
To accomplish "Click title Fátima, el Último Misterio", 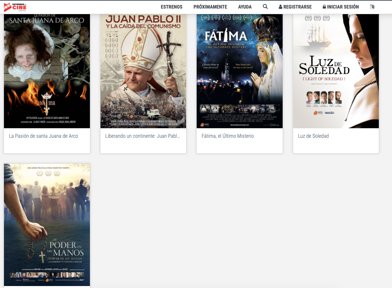I will tap(228, 136).
